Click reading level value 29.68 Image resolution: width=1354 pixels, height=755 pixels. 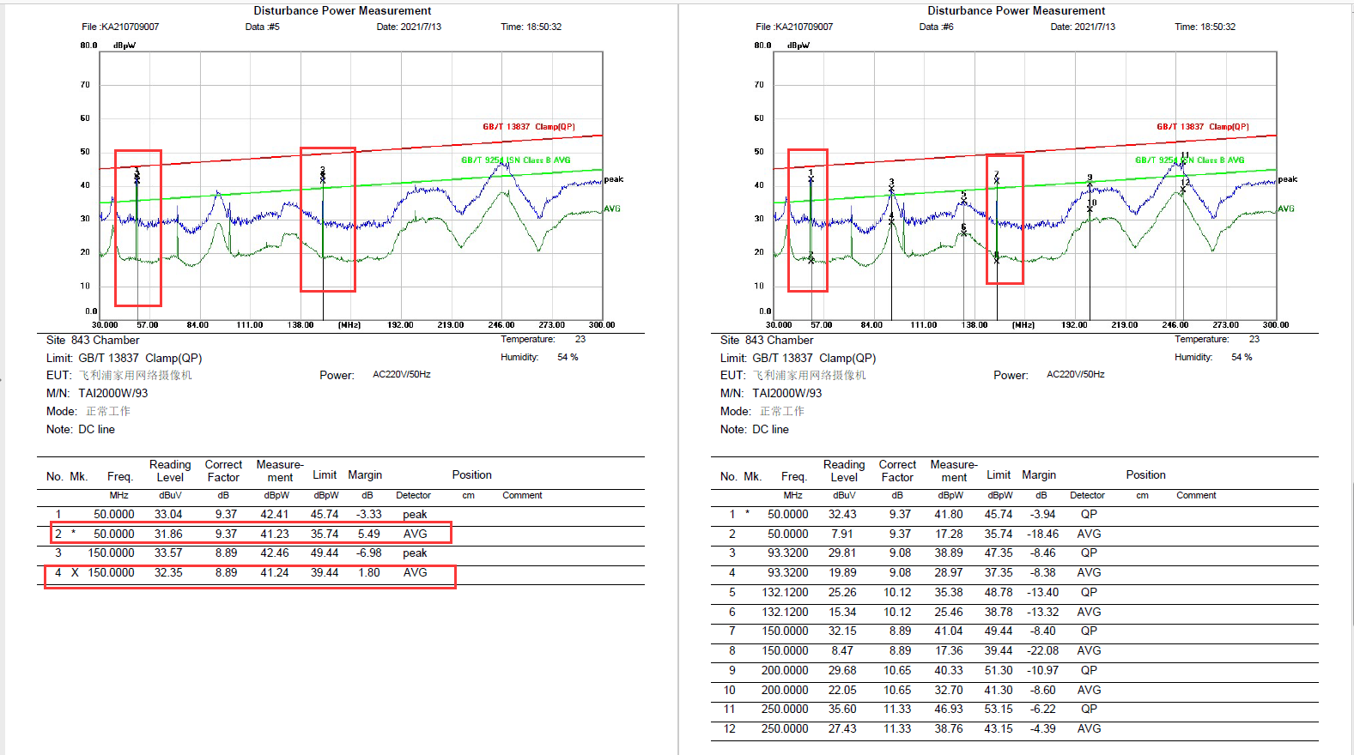(842, 670)
